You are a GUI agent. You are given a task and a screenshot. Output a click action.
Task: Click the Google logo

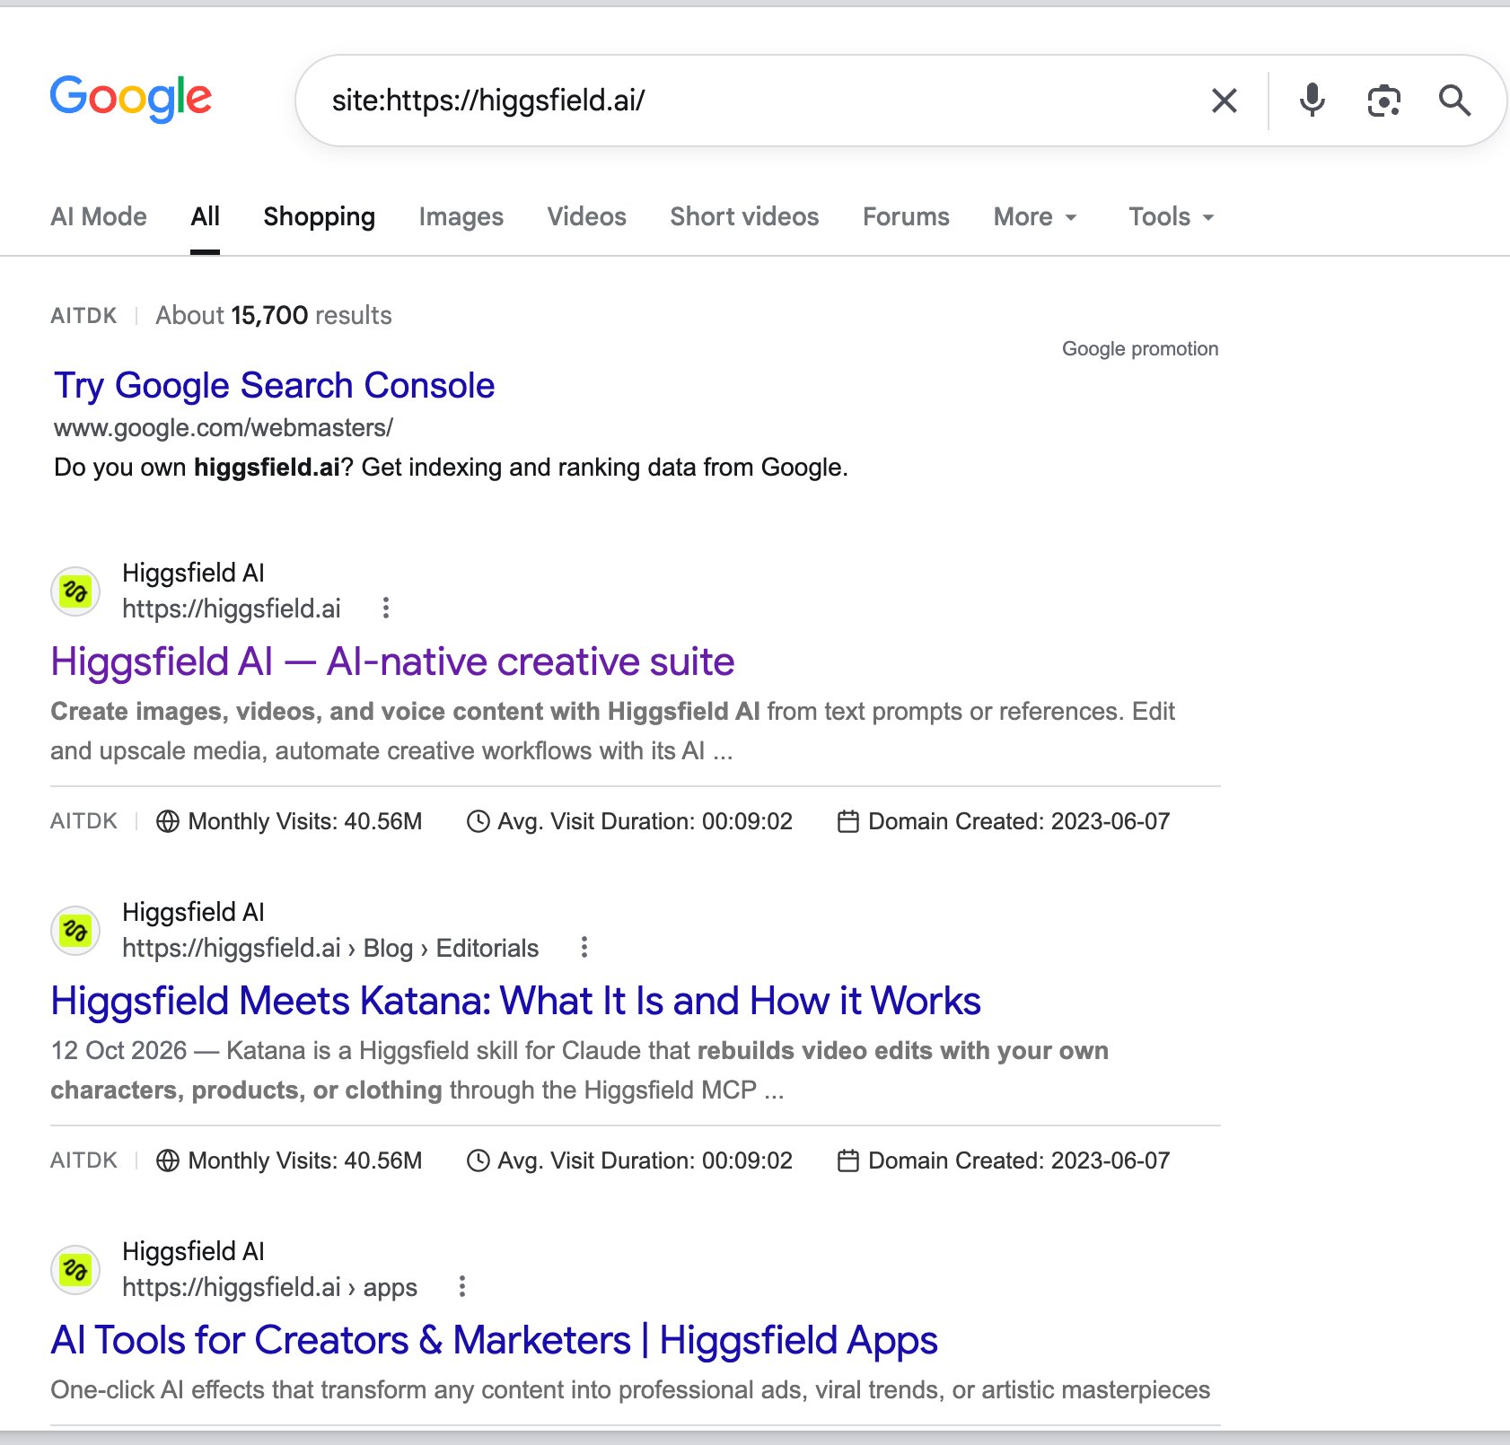[x=131, y=98]
